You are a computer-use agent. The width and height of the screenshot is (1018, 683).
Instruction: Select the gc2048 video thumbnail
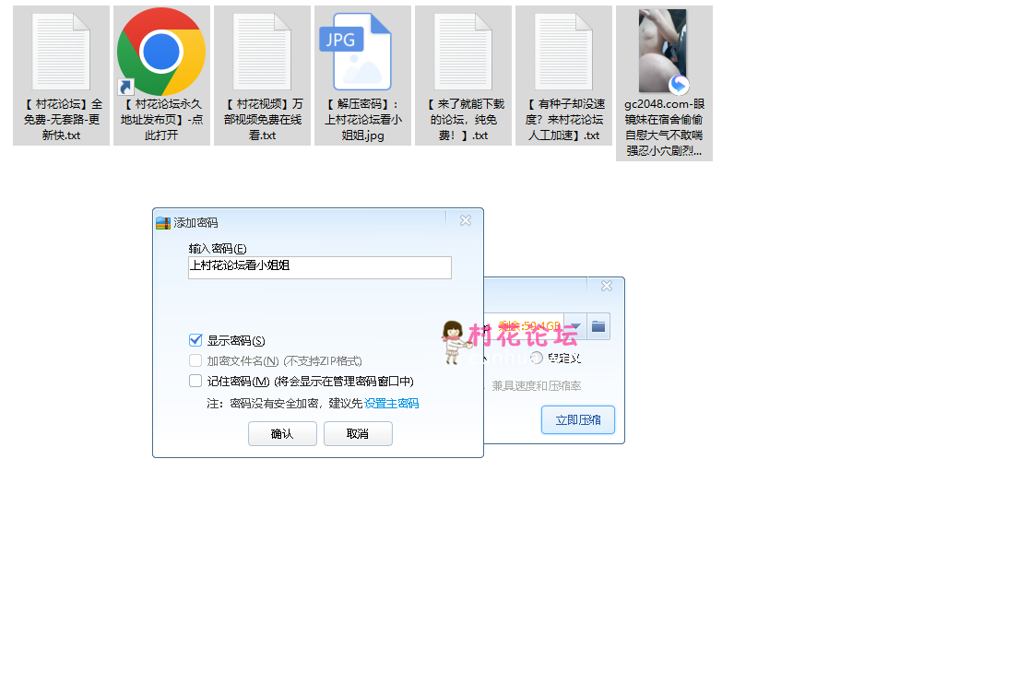[x=664, y=51]
